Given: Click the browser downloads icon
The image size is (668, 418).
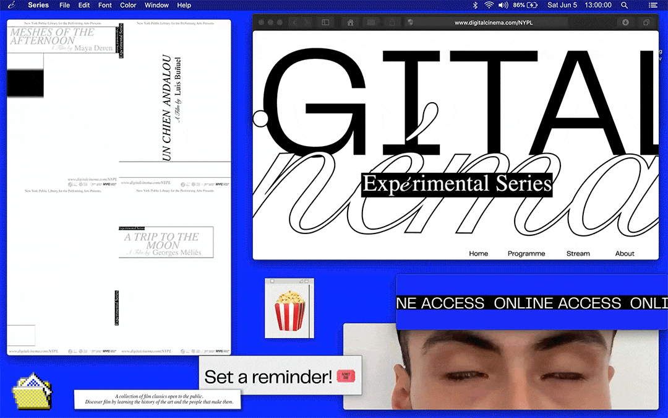Looking at the screenshot, I should [625, 22].
